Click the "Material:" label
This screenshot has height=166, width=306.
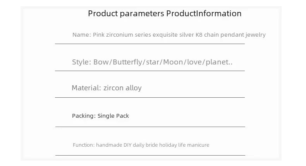(86, 88)
